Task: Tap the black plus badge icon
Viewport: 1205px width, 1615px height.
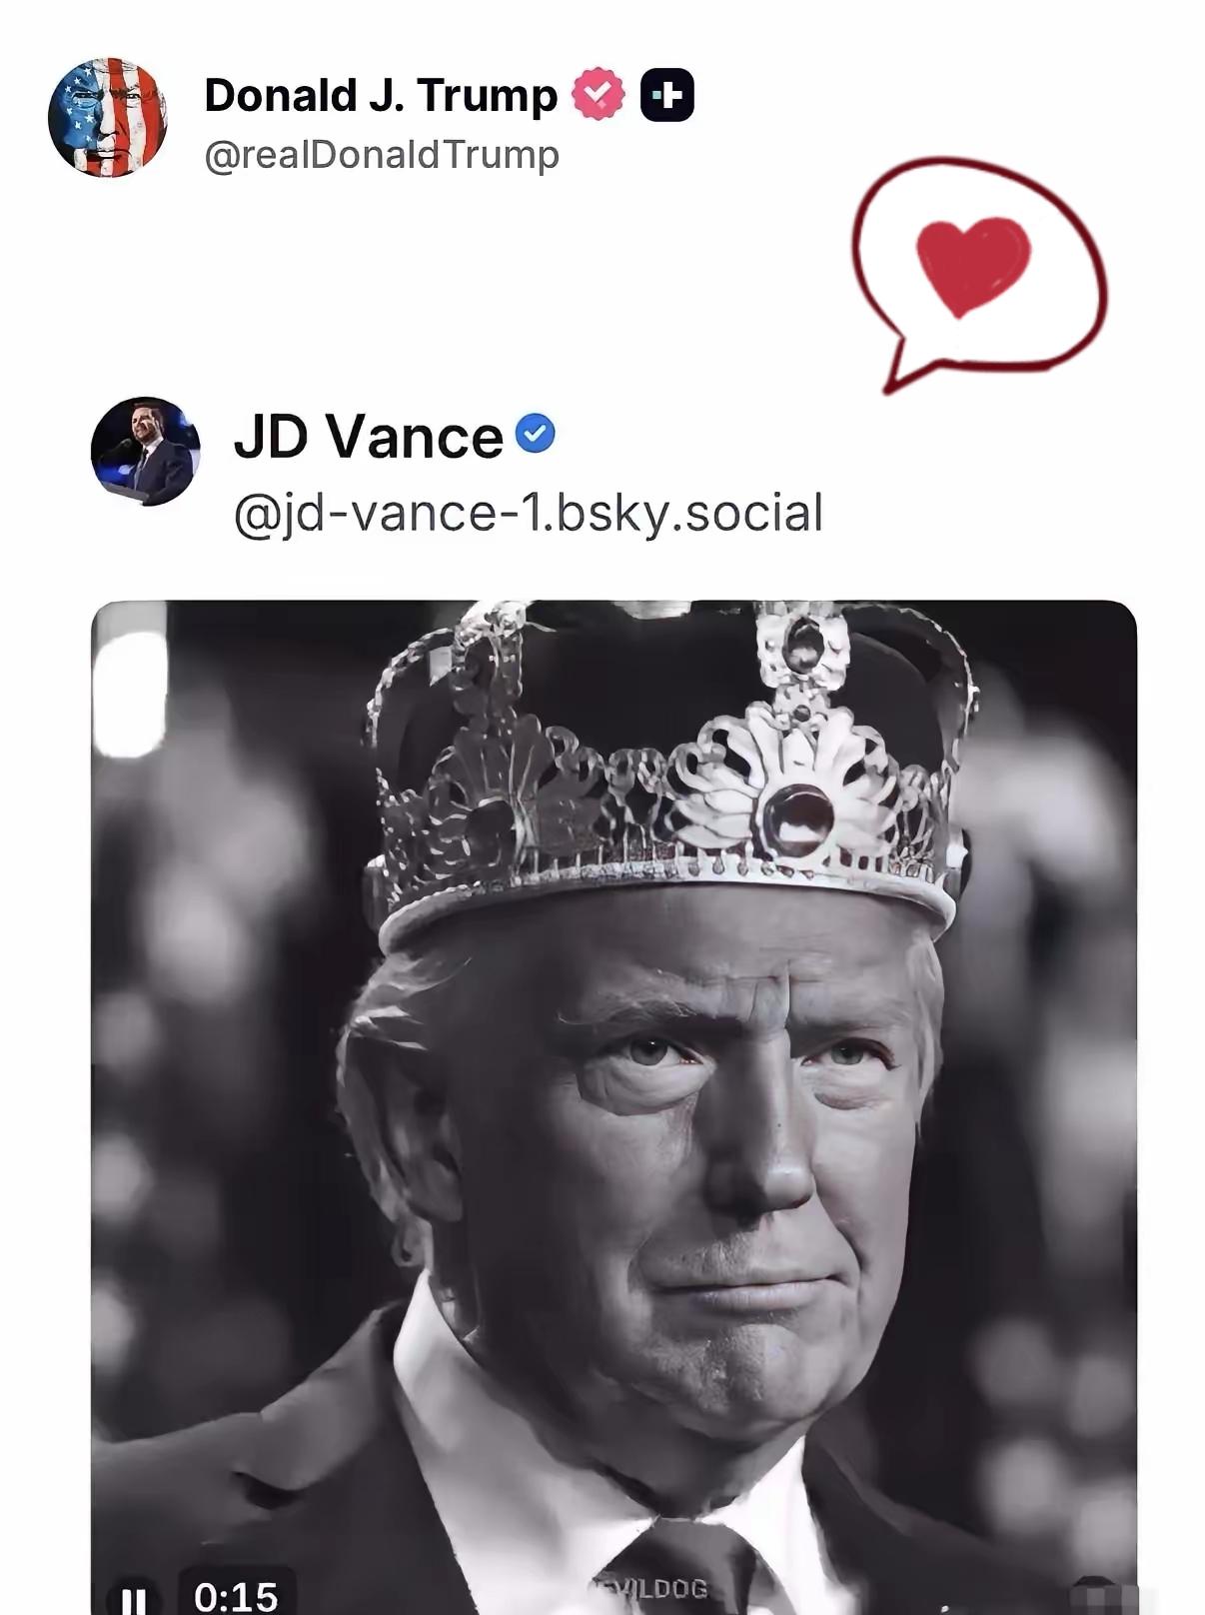Action: point(666,95)
